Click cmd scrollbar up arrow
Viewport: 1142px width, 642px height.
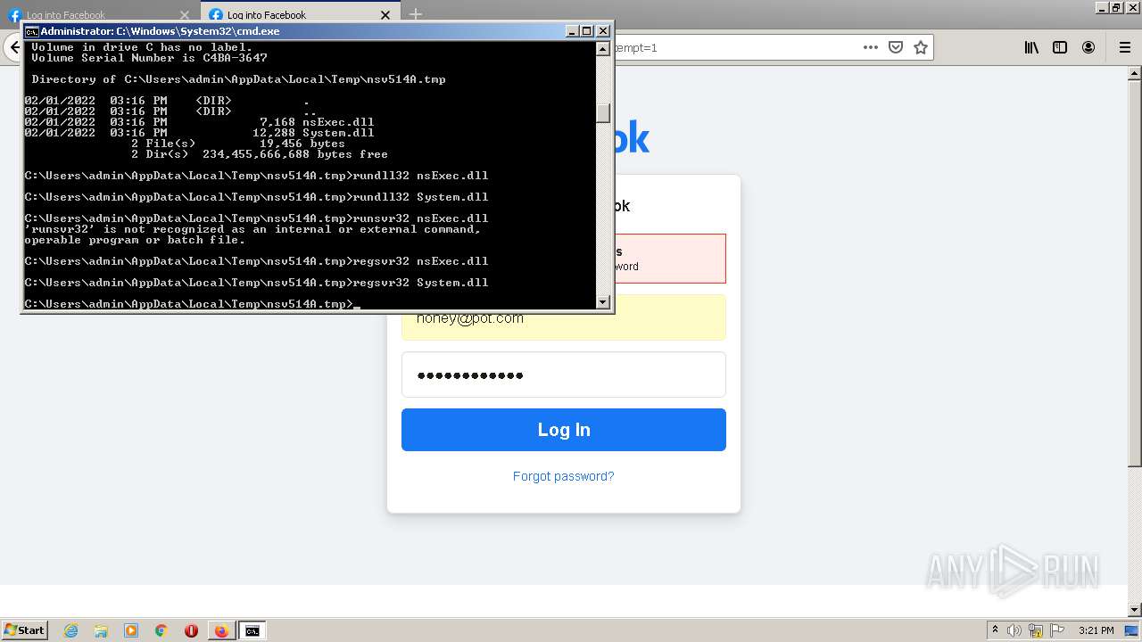603,49
